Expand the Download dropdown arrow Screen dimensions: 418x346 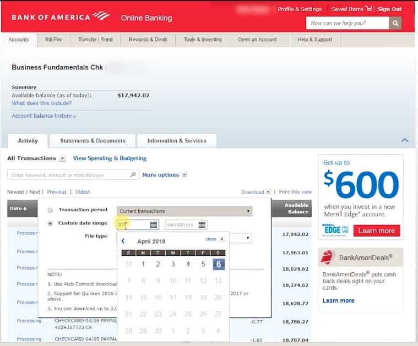(268, 192)
